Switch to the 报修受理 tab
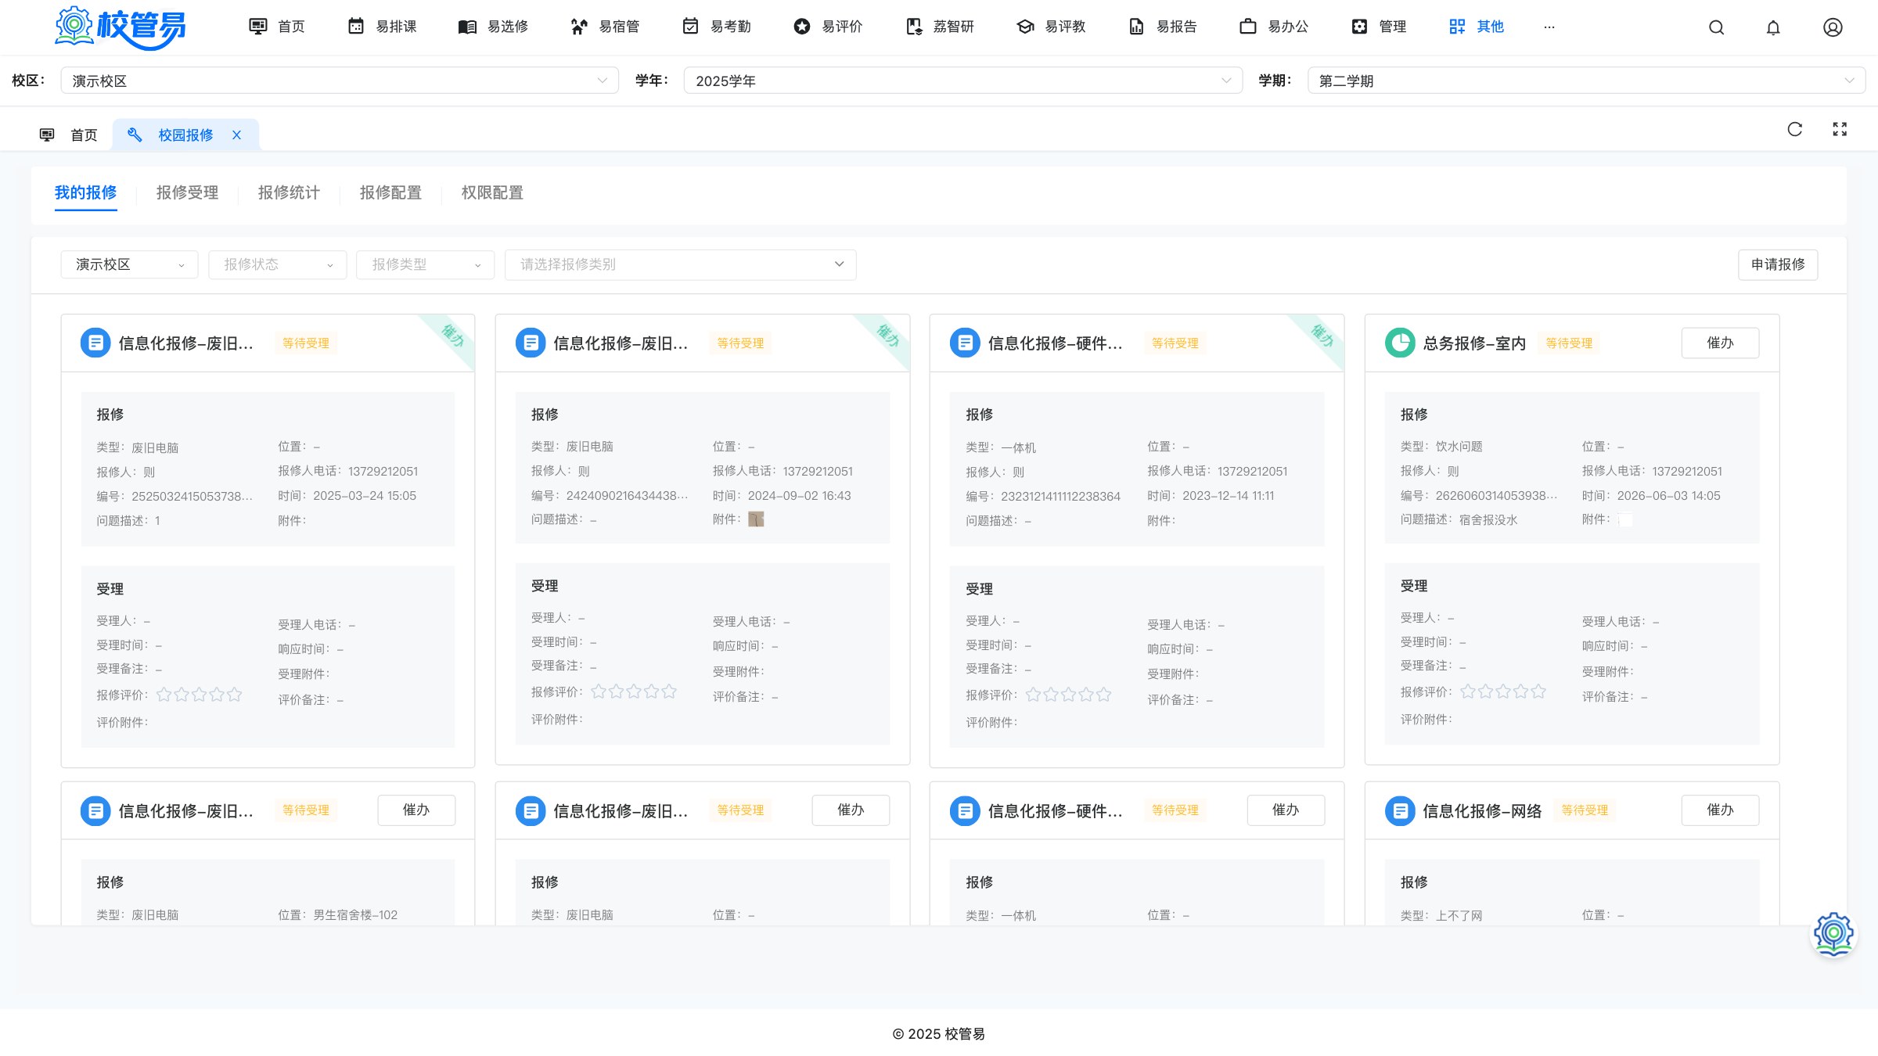The width and height of the screenshot is (1878, 1056). [188, 192]
